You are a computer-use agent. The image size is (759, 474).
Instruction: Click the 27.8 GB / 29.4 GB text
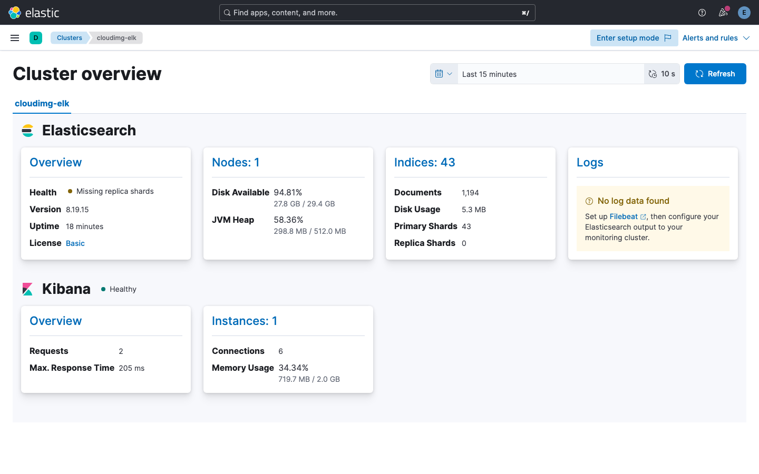pyautogui.click(x=304, y=204)
